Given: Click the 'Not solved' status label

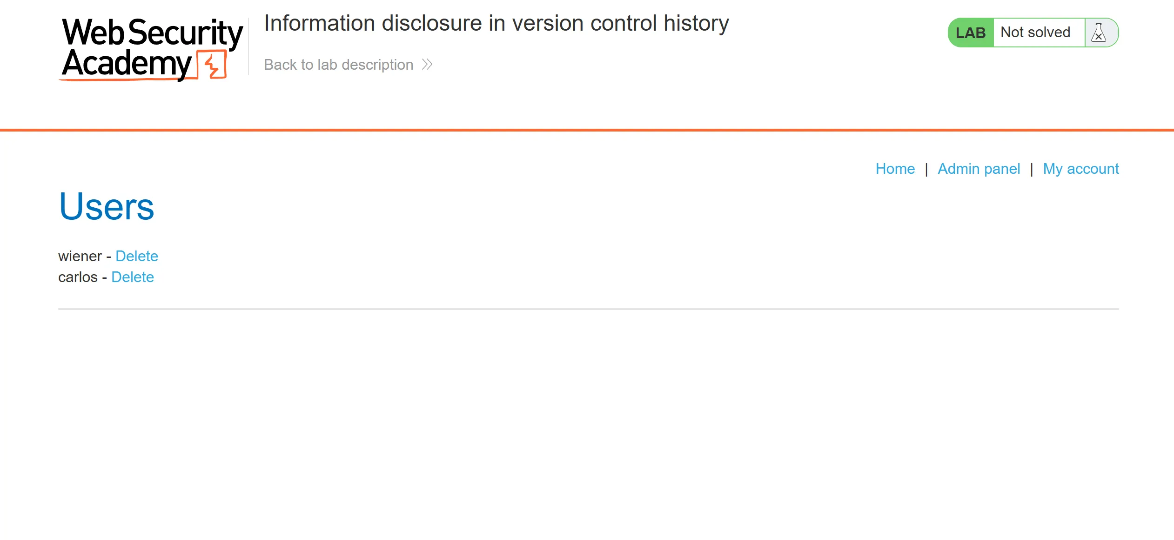Looking at the screenshot, I should [1035, 33].
